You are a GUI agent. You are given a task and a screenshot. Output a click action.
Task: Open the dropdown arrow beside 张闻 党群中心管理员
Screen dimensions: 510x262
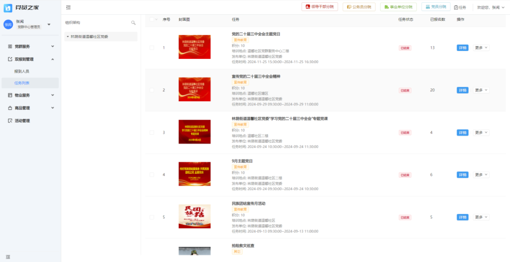tap(49, 25)
